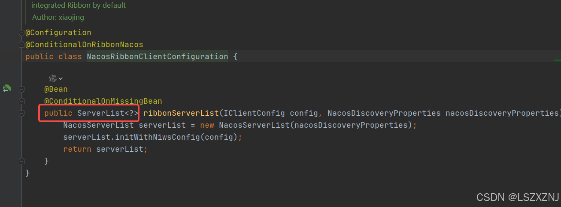The height and width of the screenshot is (207, 561).
Task: Click the IClientConfig parameter type
Action: tap(254, 113)
